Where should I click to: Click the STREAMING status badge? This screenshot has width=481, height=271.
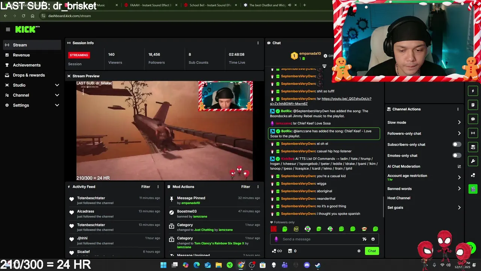(79, 55)
